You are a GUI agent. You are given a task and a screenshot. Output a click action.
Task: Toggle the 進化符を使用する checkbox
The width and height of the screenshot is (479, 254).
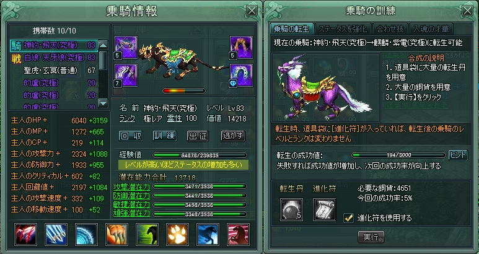tap(348, 217)
